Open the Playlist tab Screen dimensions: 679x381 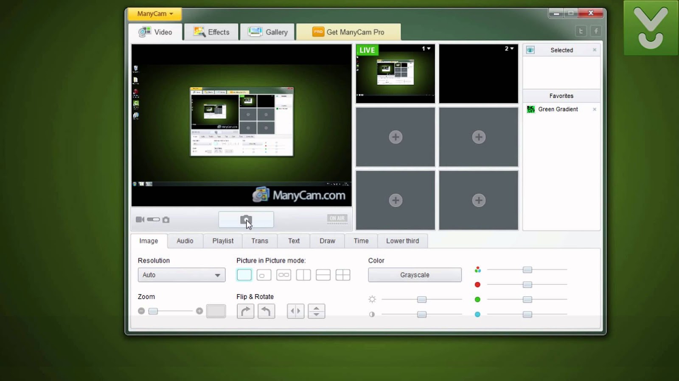[222, 241]
